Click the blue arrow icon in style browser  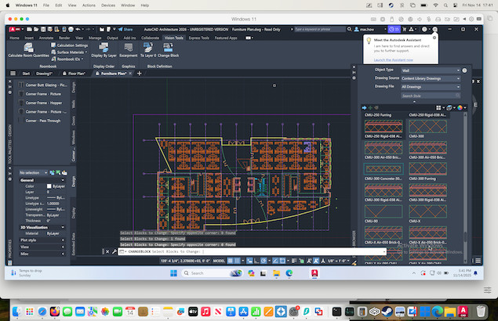(365, 107)
